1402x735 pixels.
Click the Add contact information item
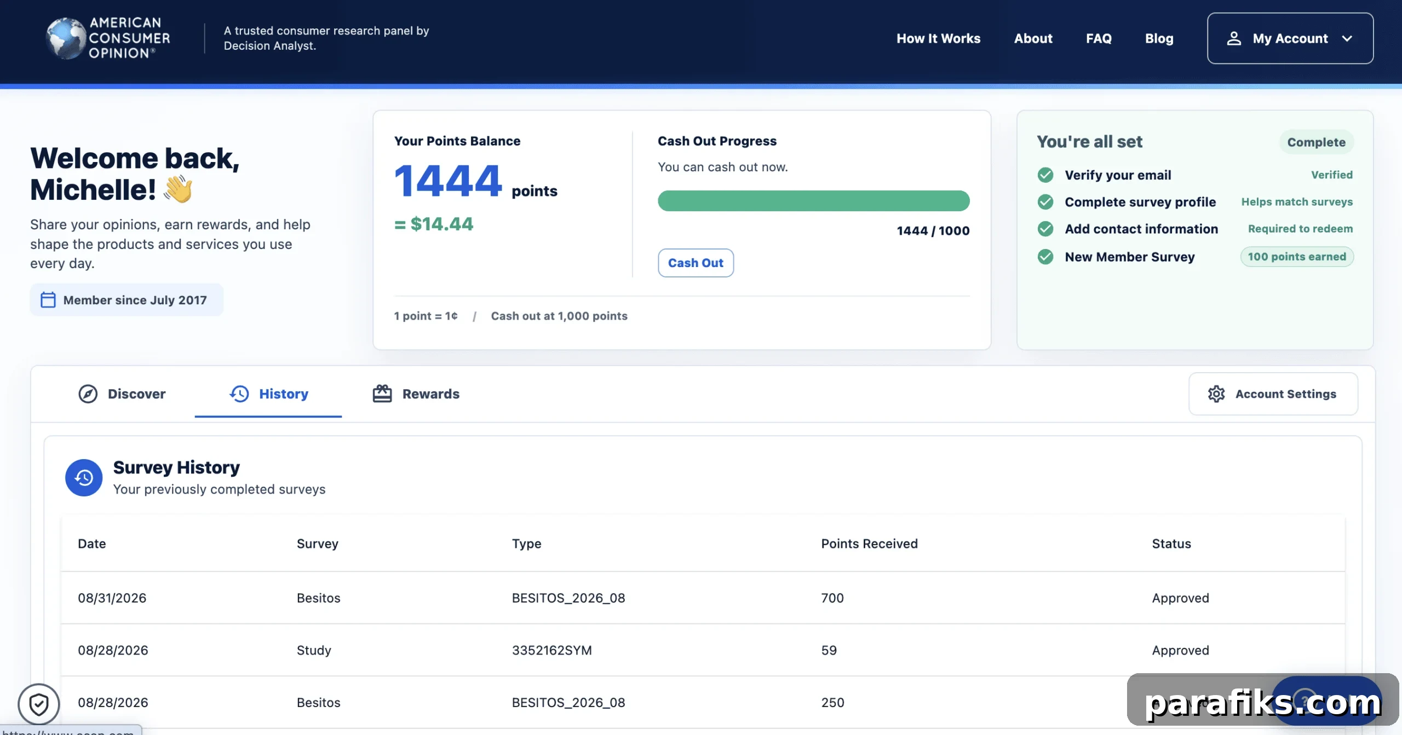1141,229
